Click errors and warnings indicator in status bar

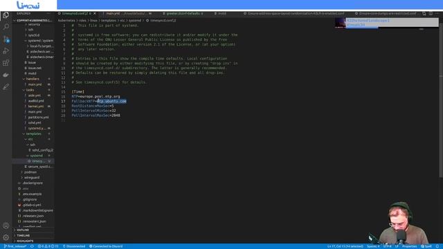pyautogui.click(x=48, y=246)
